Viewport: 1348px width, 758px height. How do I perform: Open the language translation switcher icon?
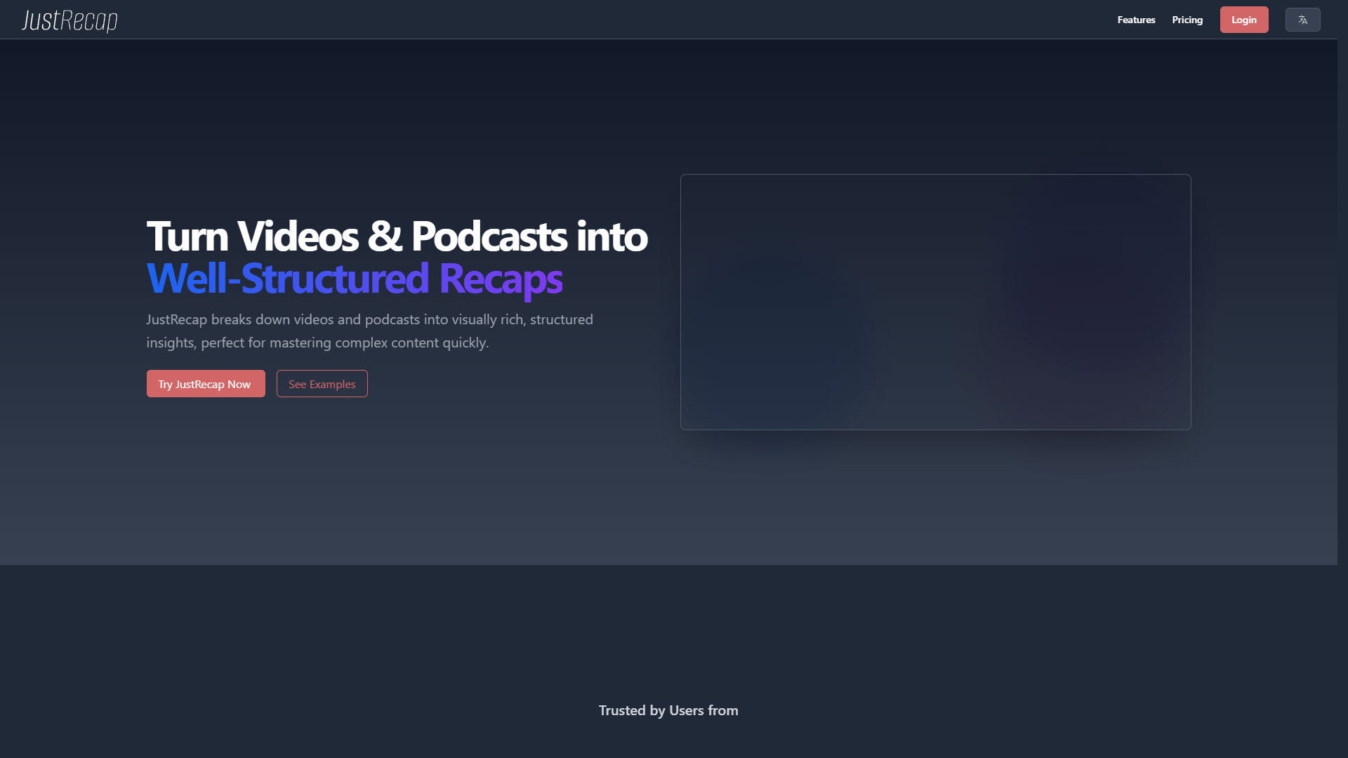pyautogui.click(x=1302, y=20)
